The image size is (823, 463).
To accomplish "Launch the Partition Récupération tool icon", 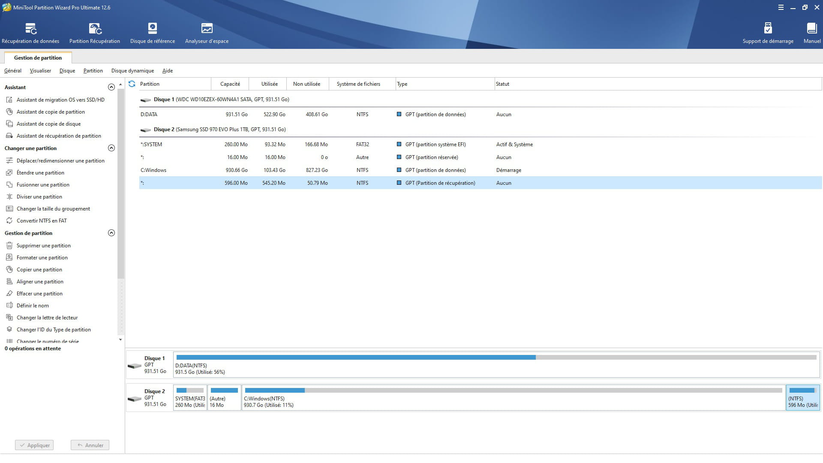I will tap(95, 29).
